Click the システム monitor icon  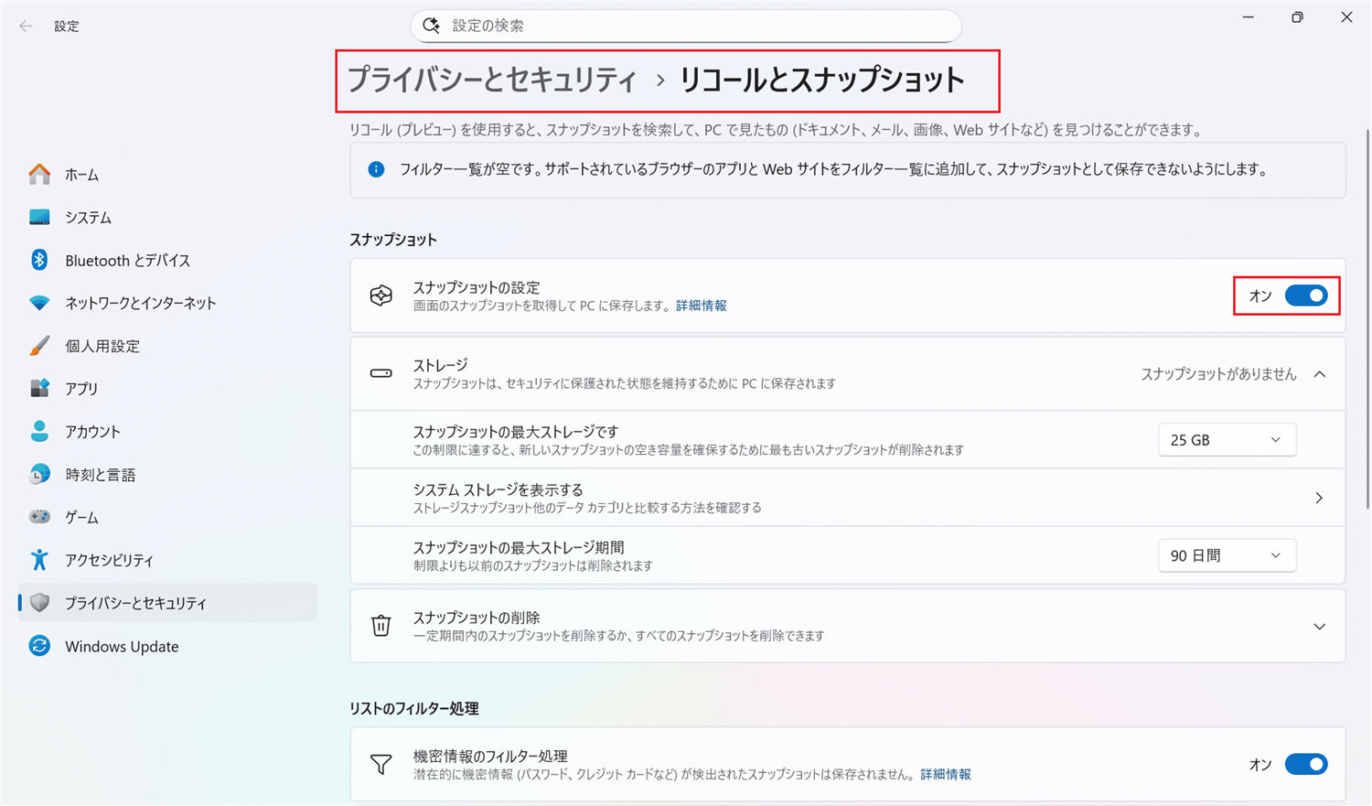(39, 217)
